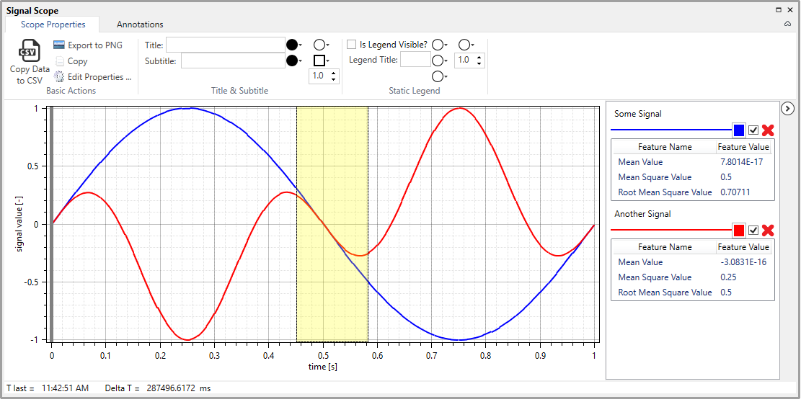Image resolution: width=801 pixels, height=420 pixels.
Task: Open the Title font color dropdown
Action: (293, 45)
